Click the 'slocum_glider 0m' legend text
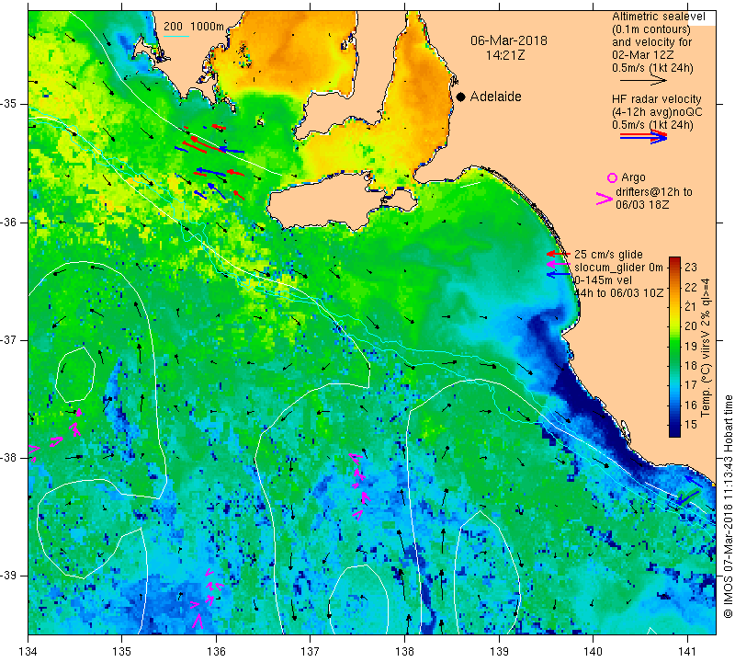This screenshot has height=662, width=735. (x=618, y=268)
